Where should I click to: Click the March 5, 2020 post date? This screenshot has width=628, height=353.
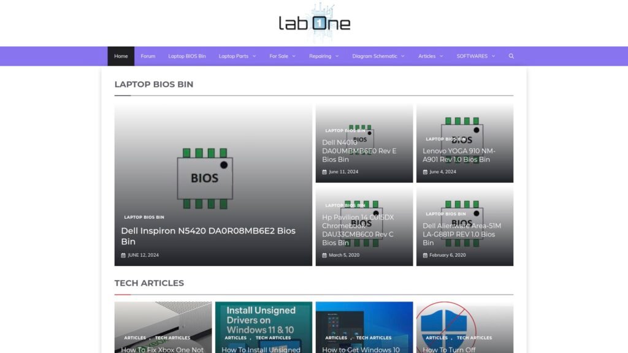tap(344, 255)
